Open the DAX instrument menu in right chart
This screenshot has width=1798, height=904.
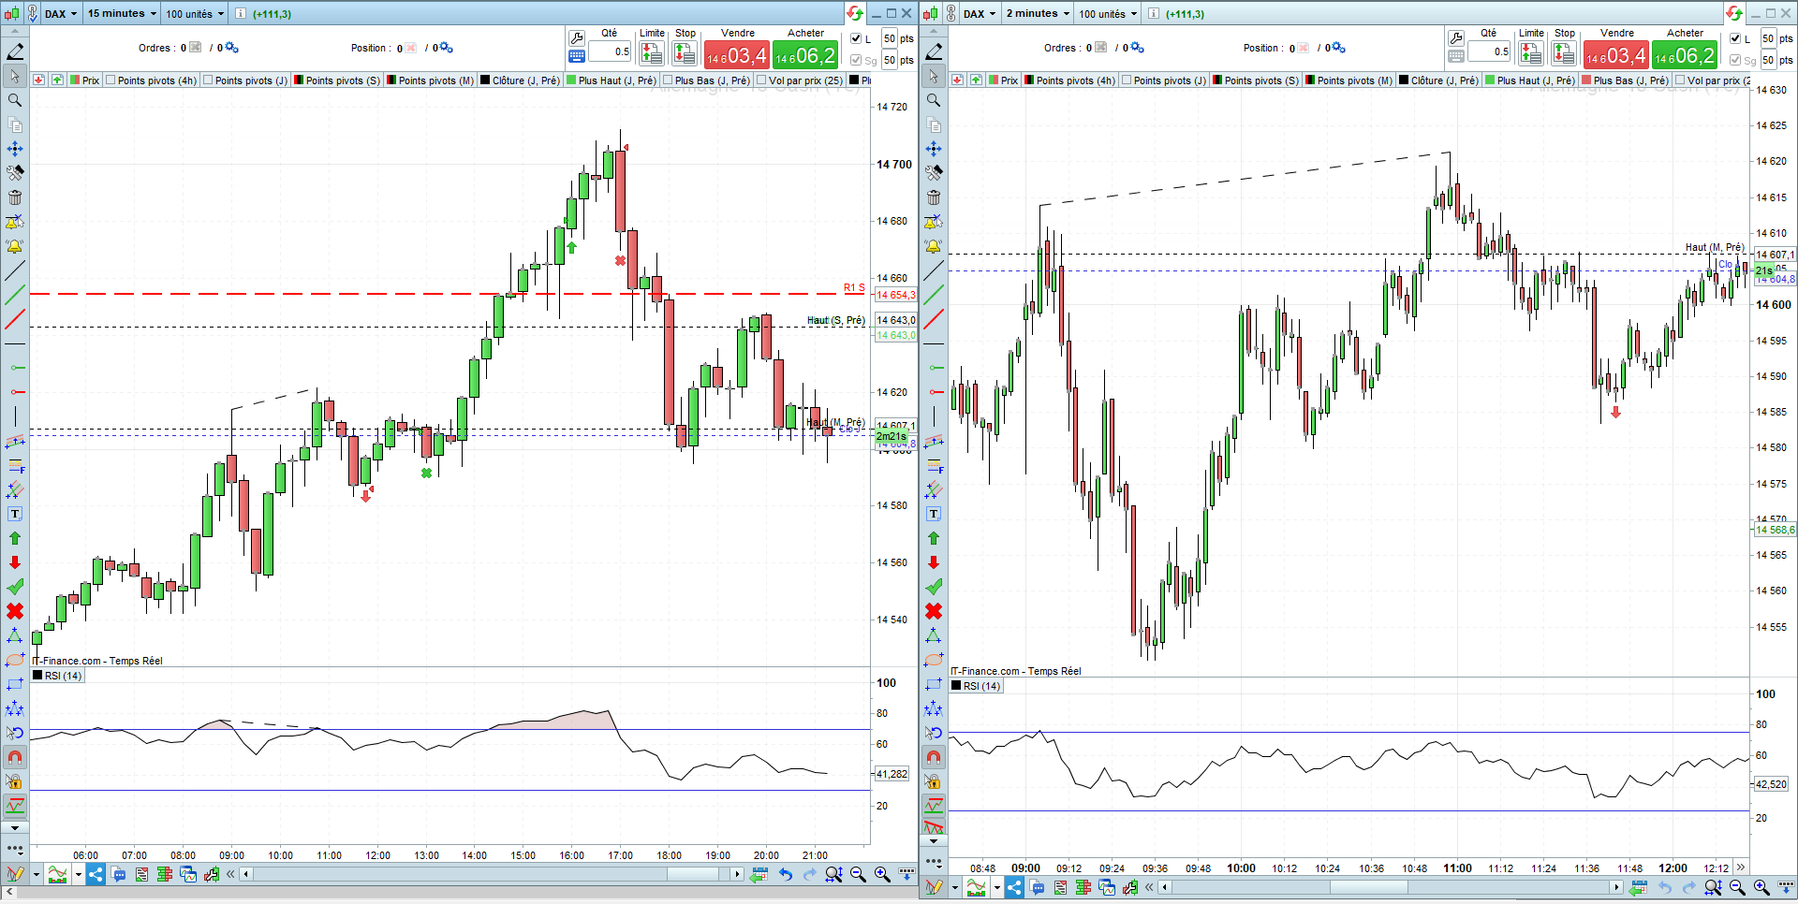[x=980, y=13]
